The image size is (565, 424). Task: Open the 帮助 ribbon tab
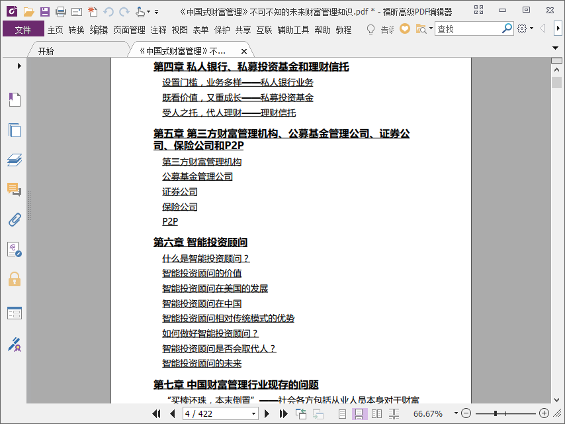pyautogui.click(x=322, y=30)
